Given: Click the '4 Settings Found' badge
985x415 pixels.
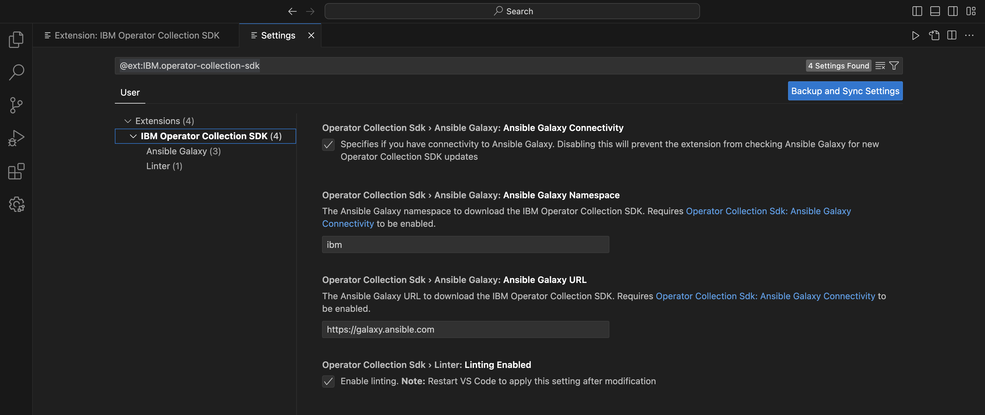Looking at the screenshot, I should click(838, 66).
